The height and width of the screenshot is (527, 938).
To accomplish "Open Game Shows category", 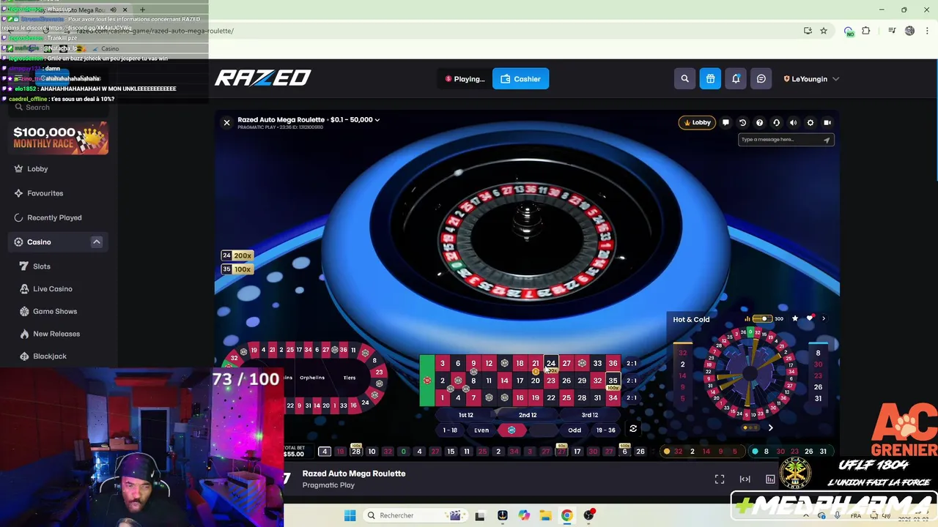I will [54, 311].
